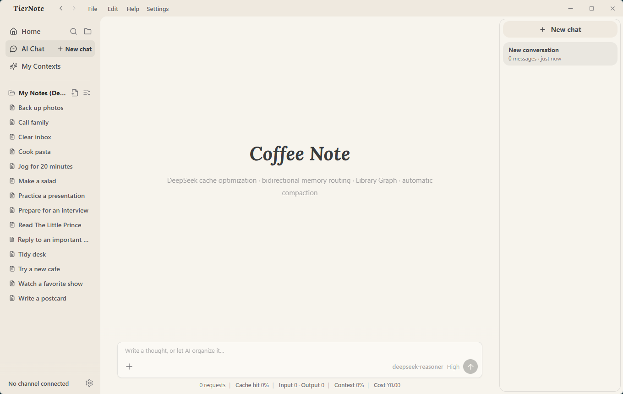Click the TierNote app logo
The width and height of the screenshot is (623, 394).
pyautogui.click(x=28, y=9)
